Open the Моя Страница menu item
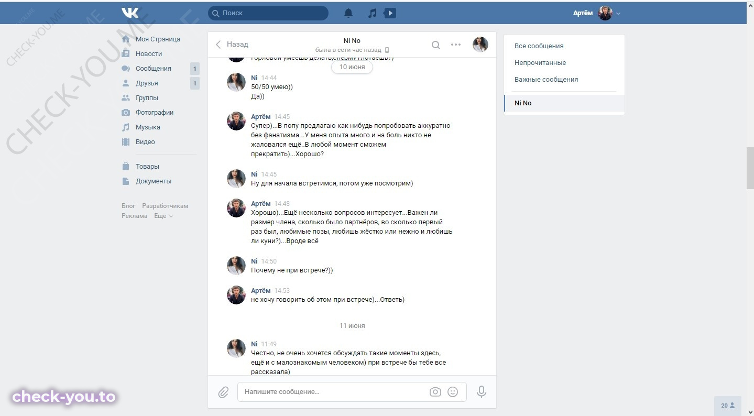Image resolution: width=754 pixels, height=416 pixels. (x=158, y=39)
